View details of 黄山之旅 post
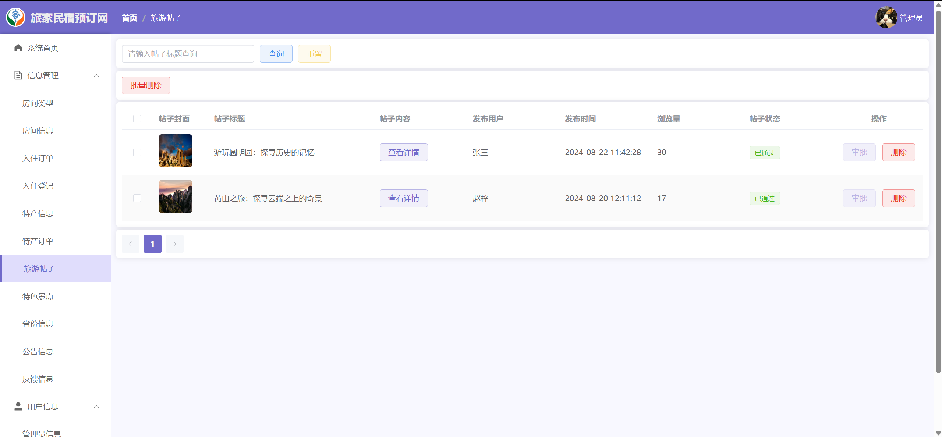The height and width of the screenshot is (437, 942). pos(403,198)
